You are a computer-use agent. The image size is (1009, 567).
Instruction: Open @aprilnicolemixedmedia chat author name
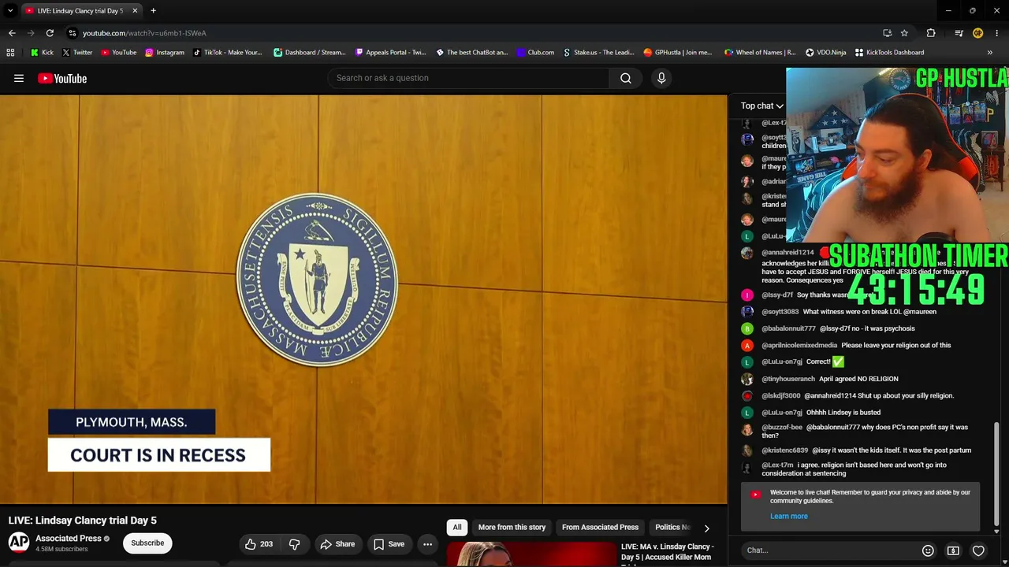pyautogui.click(x=799, y=345)
